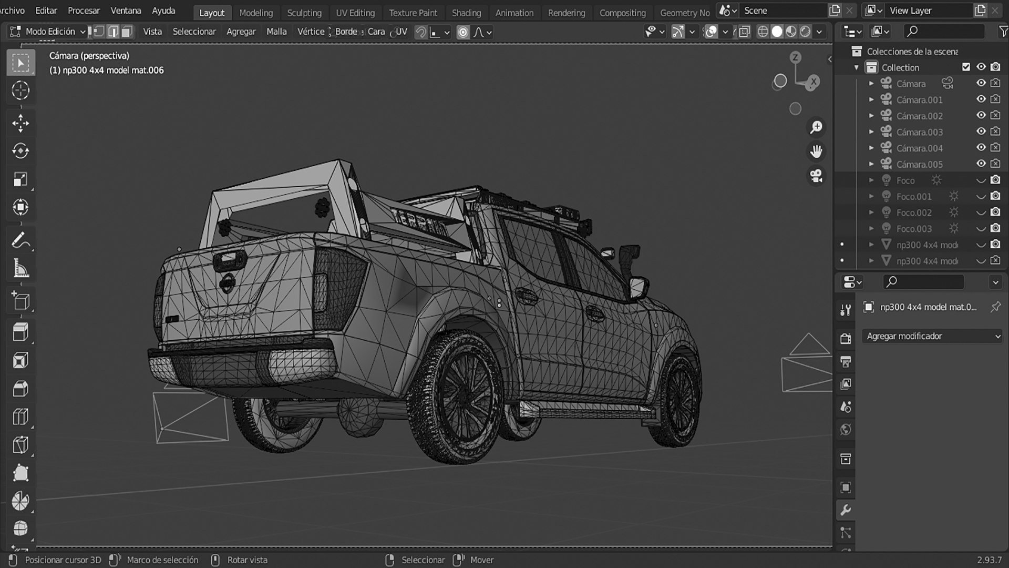The height and width of the screenshot is (568, 1009).
Task: Toggle proportional editing
Action: (x=462, y=32)
